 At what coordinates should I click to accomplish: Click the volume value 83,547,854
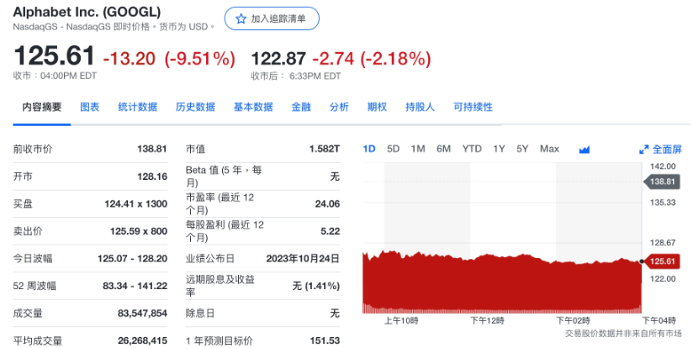(142, 314)
